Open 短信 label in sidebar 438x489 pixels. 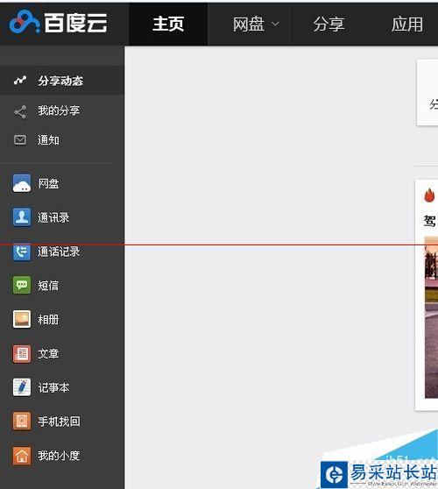(x=48, y=286)
